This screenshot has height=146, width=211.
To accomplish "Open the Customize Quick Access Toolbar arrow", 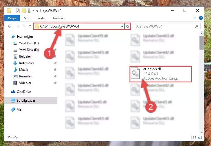I will point(37,11).
